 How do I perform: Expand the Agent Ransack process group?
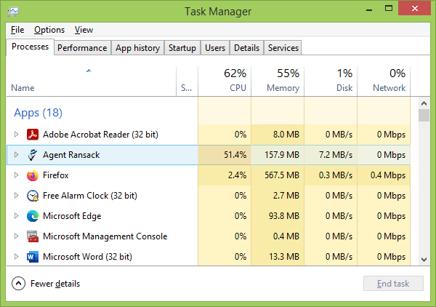pyautogui.click(x=17, y=155)
